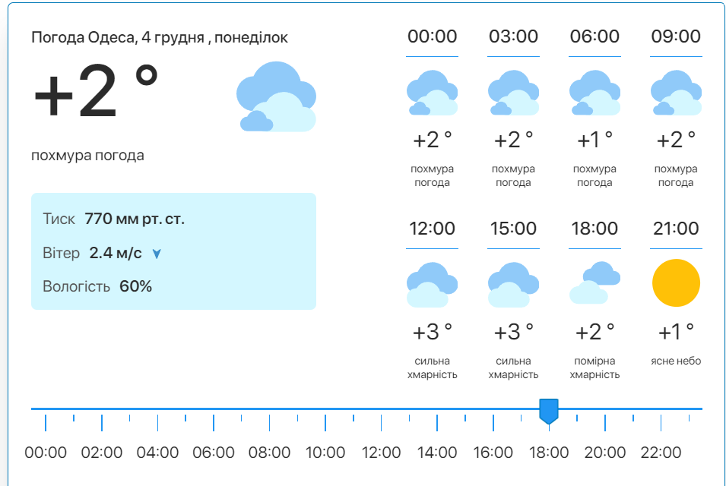This screenshot has height=486, width=726.
Task: Select the 12:00 forecast time header
Action: [x=432, y=229]
